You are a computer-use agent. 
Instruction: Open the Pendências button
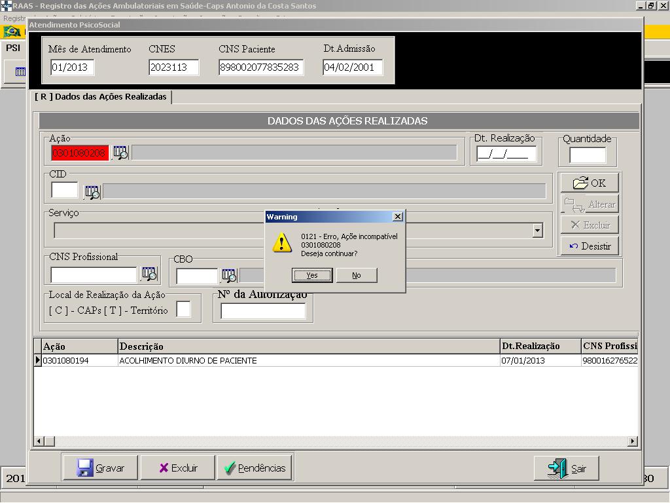(x=255, y=468)
